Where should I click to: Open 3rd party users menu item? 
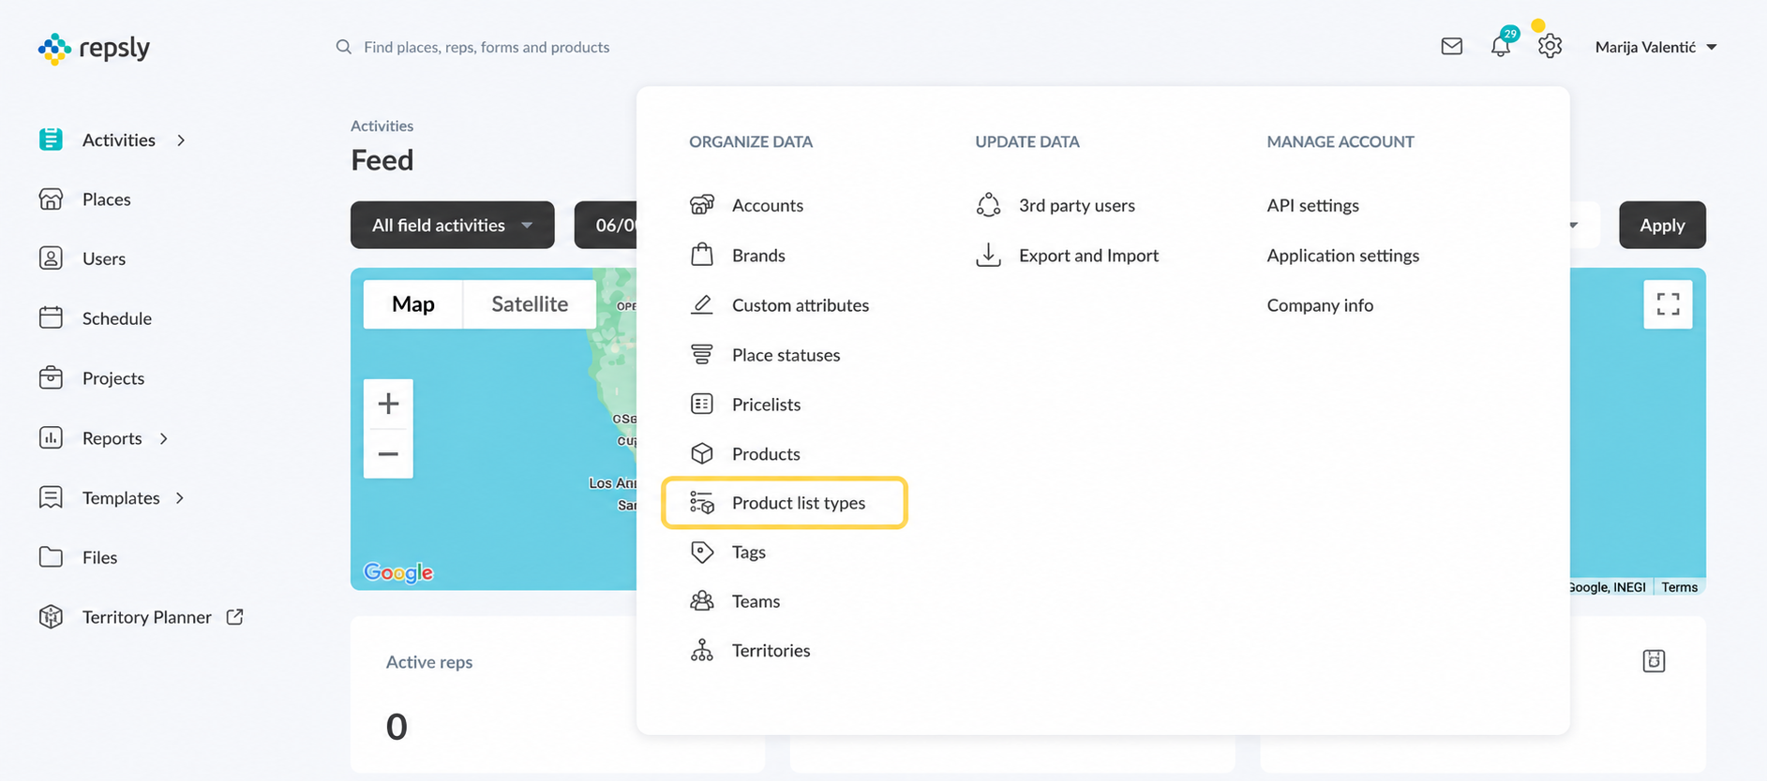click(x=1076, y=205)
